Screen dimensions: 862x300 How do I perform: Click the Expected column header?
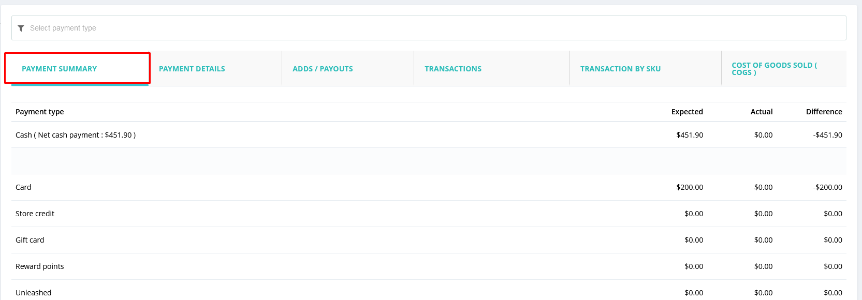click(686, 112)
